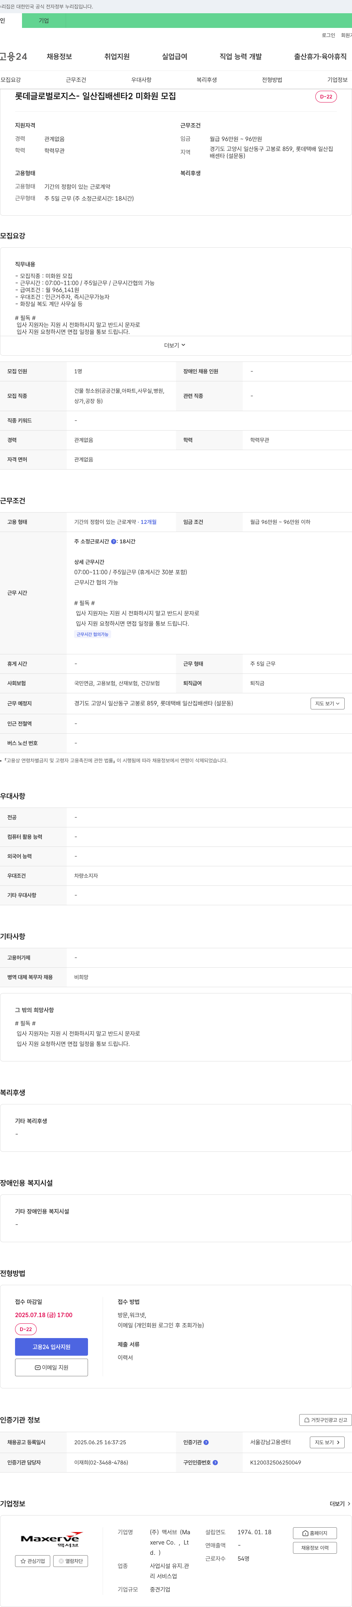This screenshot has height=1607, width=352.
Task: Select job title 롯데글로벌로지스 일산집배센타2 미화원 모집
Action: coord(95,96)
